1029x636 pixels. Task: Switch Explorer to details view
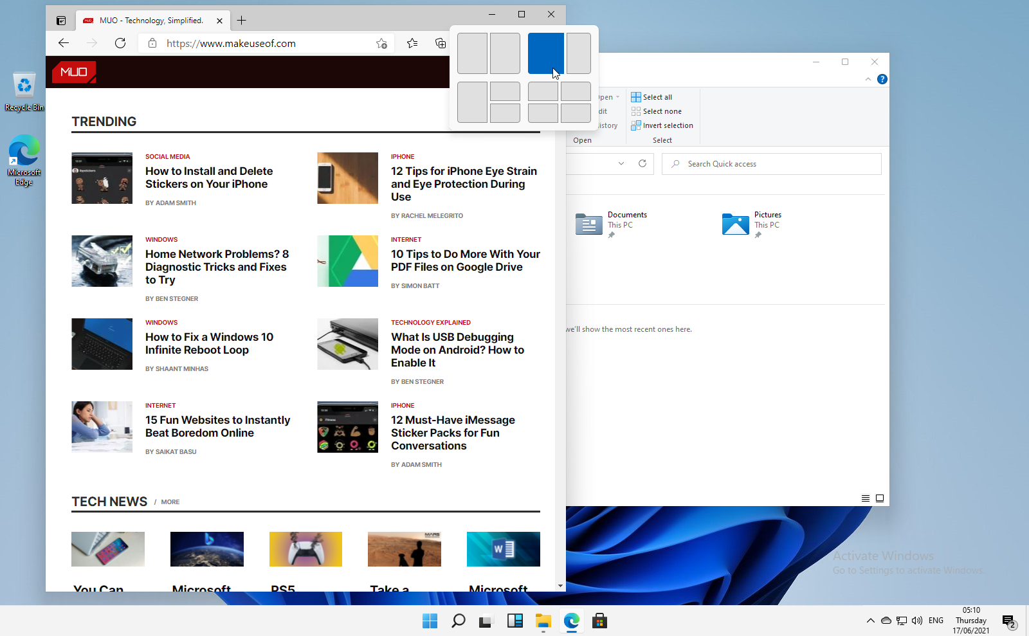(866, 498)
